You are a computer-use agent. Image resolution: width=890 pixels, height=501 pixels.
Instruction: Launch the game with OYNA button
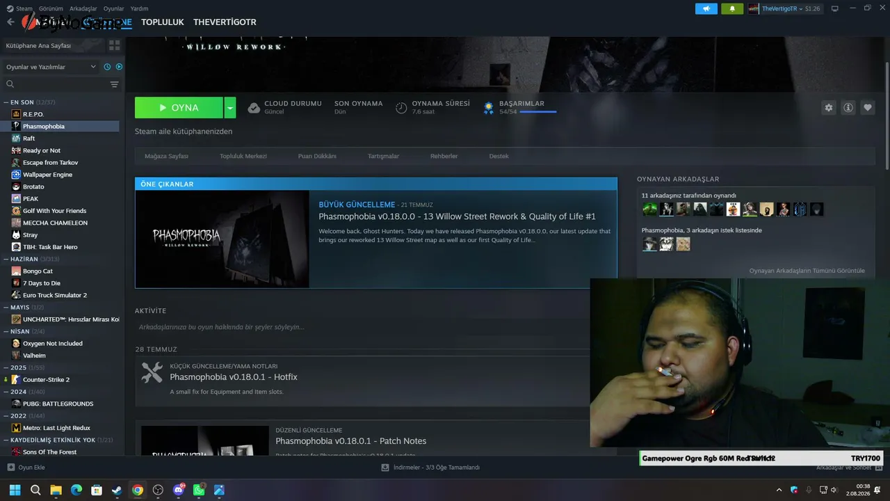tap(179, 108)
